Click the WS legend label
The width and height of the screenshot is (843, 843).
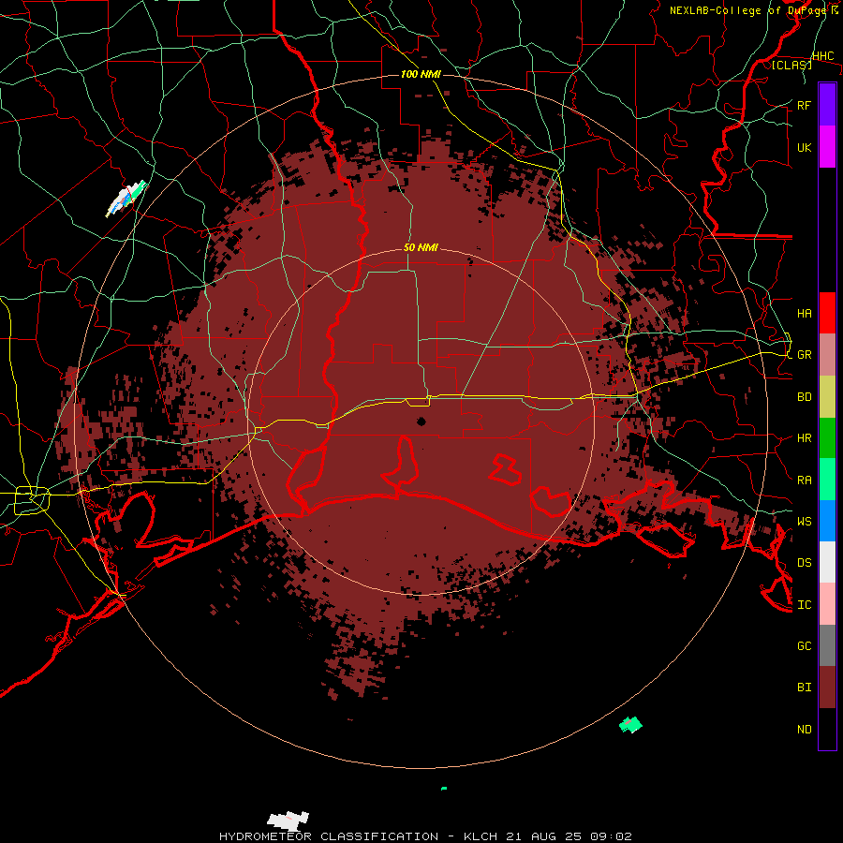[x=804, y=521]
